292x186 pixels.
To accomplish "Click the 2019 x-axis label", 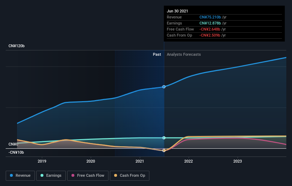I will pyautogui.click(x=42, y=161).
